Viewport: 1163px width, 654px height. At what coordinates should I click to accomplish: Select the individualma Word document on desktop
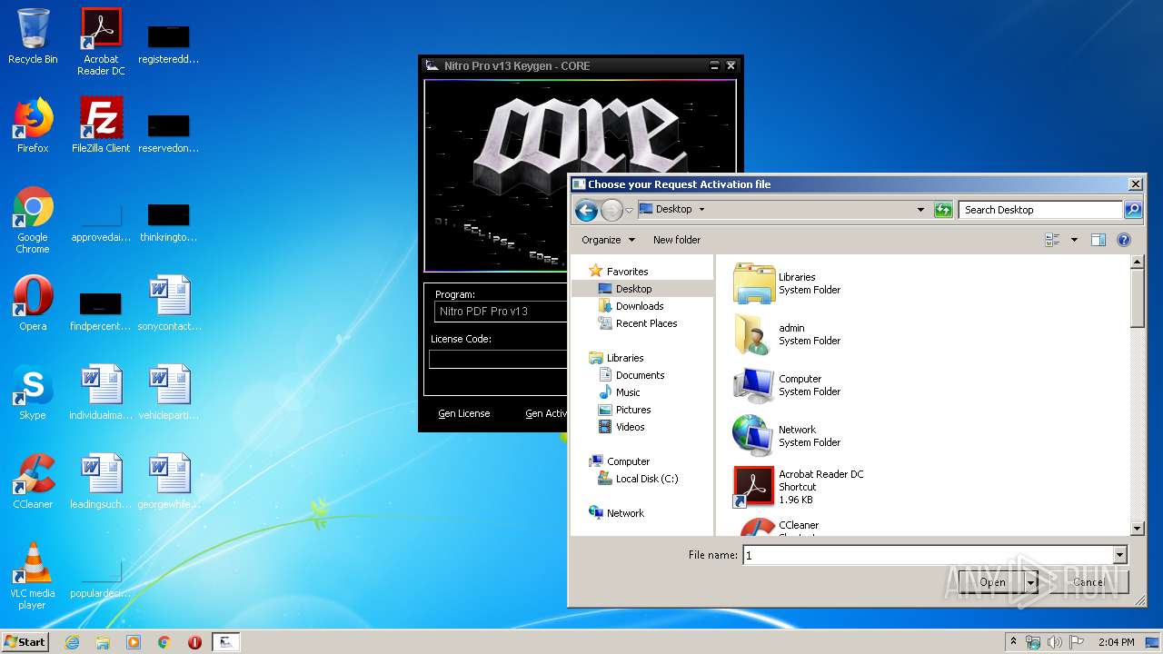pyautogui.click(x=101, y=392)
